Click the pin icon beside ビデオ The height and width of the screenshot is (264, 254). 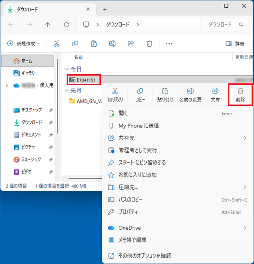click(x=51, y=172)
